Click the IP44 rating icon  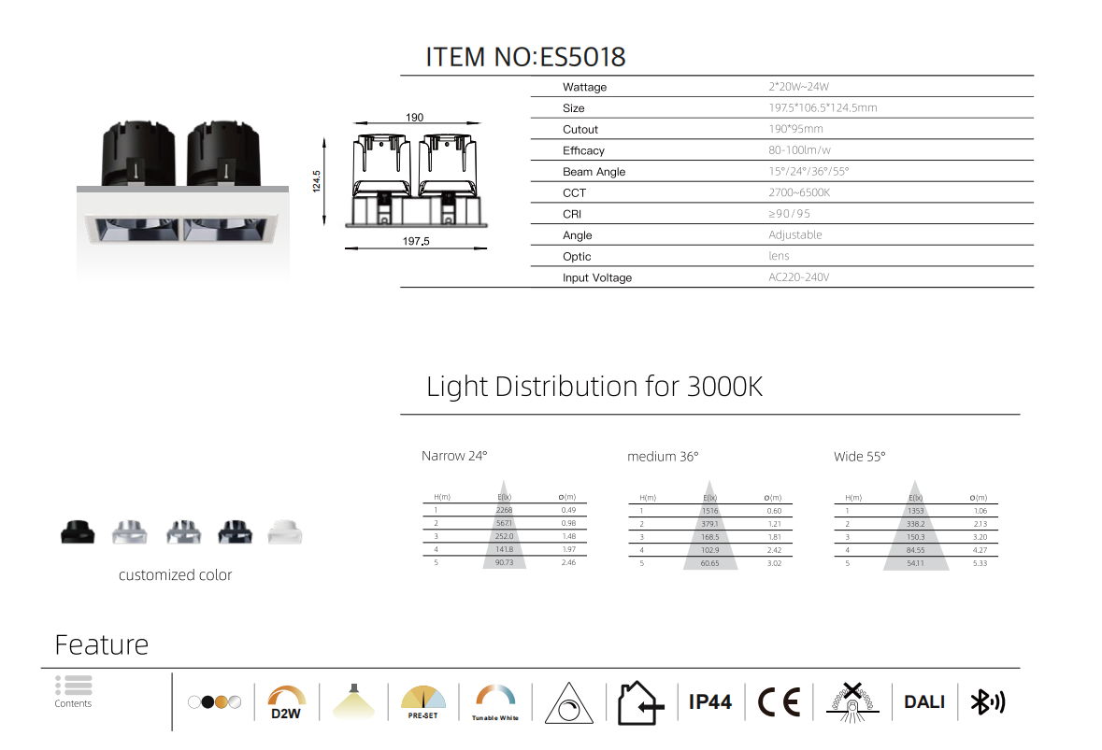[x=709, y=701]
